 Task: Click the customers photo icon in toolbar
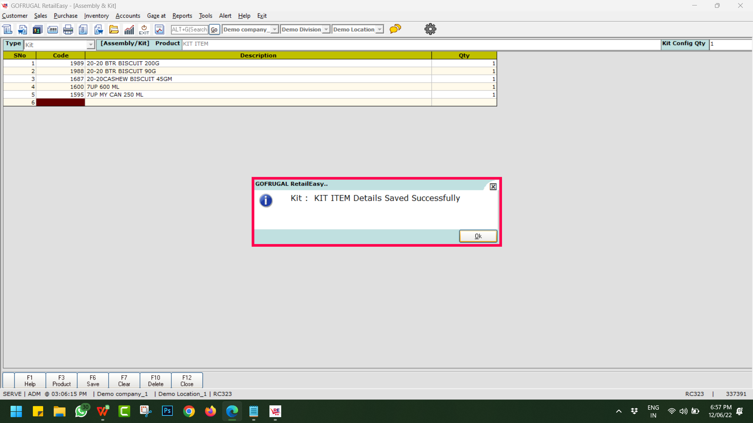point(37,29)
